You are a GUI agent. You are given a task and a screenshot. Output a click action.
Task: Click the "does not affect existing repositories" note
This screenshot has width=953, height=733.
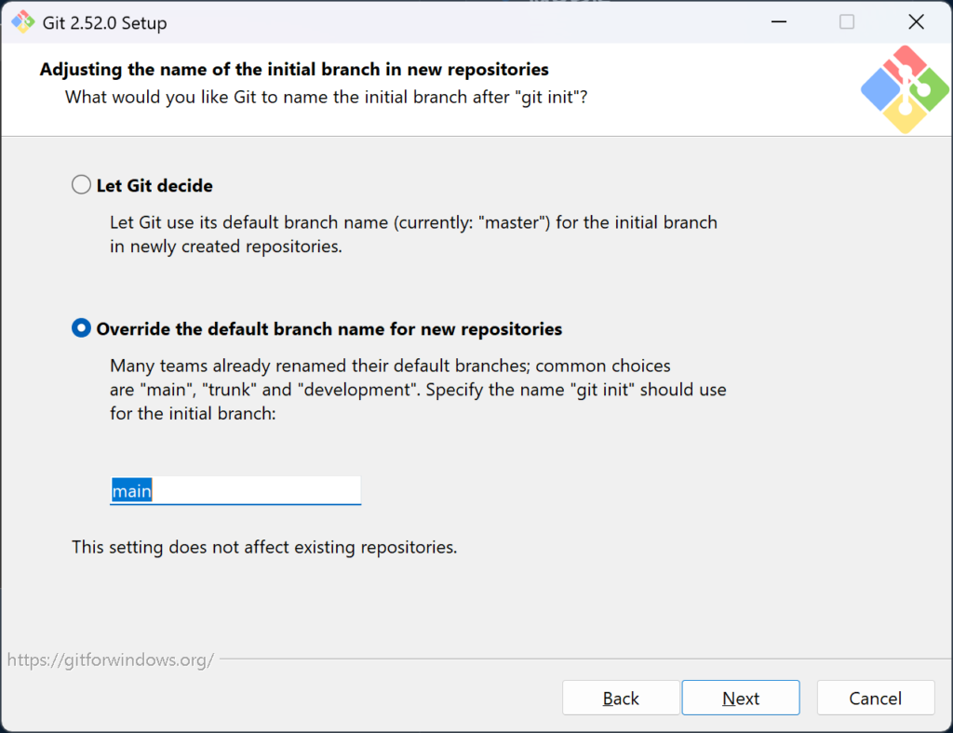pyautogui.click(x=264, y=547)
